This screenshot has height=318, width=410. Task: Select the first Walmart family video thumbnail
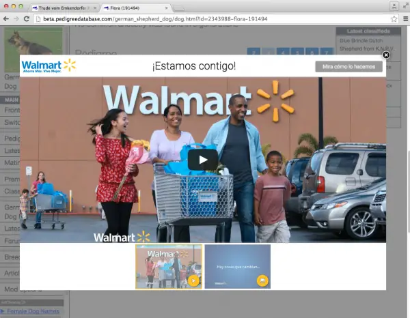click(x=169, y=267)
